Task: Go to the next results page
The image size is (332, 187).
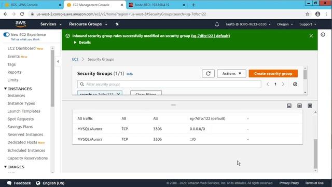Action: (x=283, y=84)
